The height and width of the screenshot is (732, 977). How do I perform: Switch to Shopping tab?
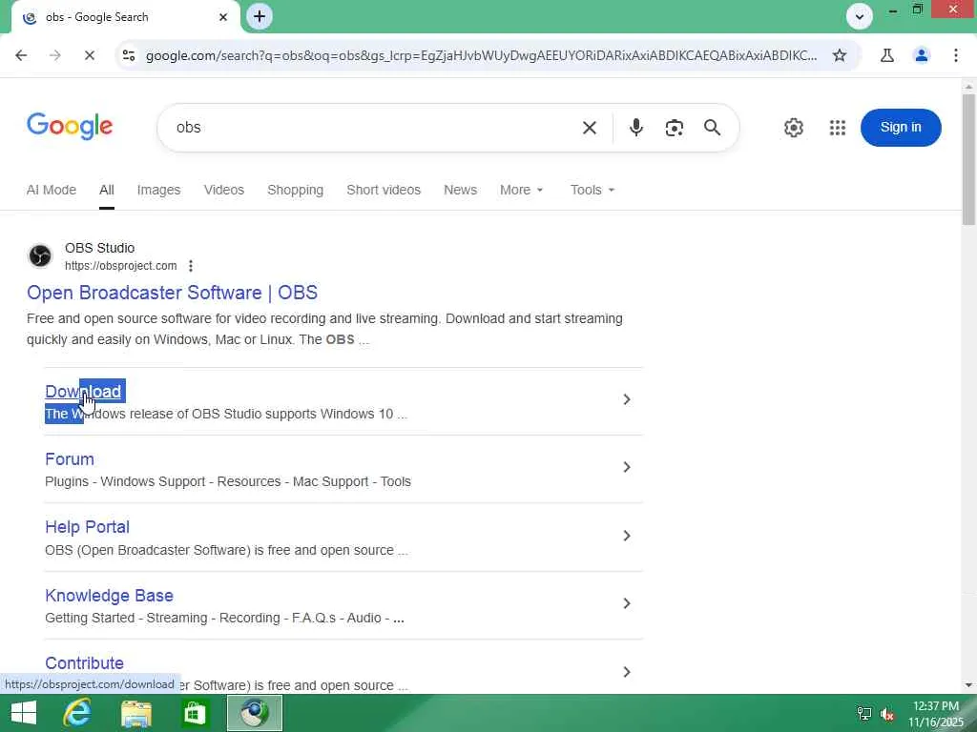point(296,190)
